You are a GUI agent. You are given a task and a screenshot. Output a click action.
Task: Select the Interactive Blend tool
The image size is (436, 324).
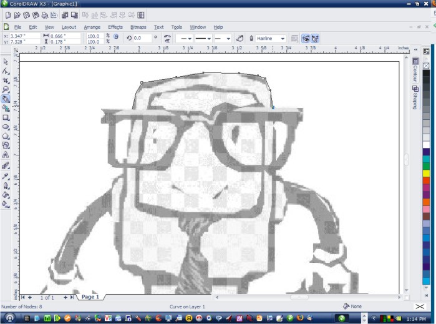pos(6,165)
